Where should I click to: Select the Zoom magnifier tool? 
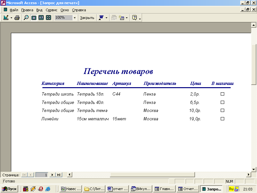click(x=26, y=18)
